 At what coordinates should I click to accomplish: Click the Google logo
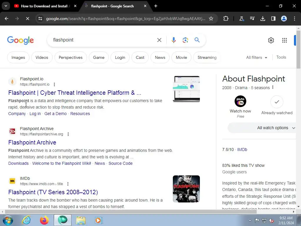(20, 40)
